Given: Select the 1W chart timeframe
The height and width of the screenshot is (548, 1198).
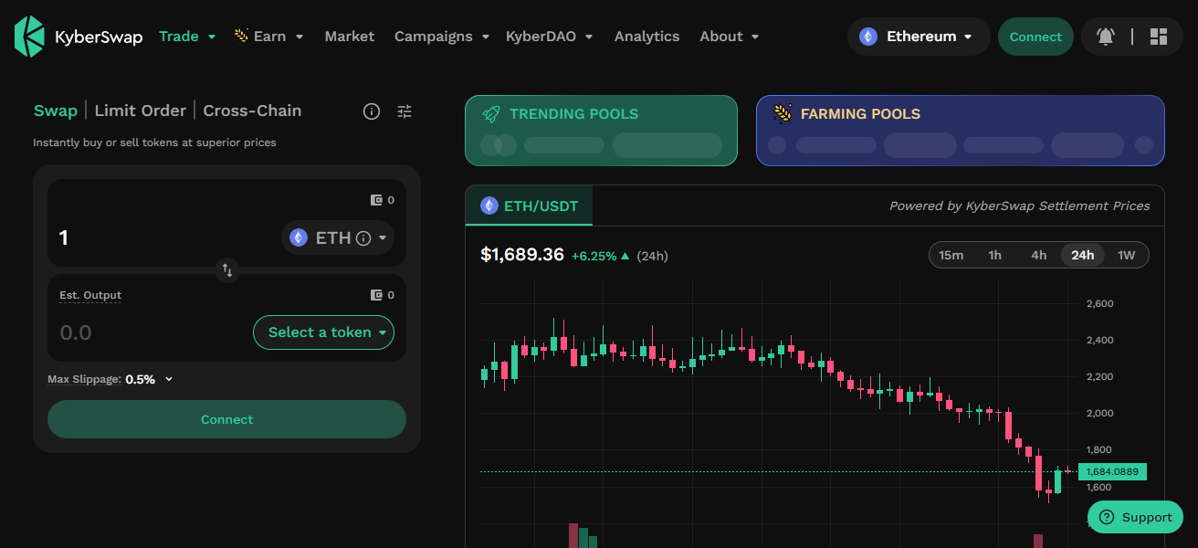Looking at the screenshot, I should click(1127, 255).
